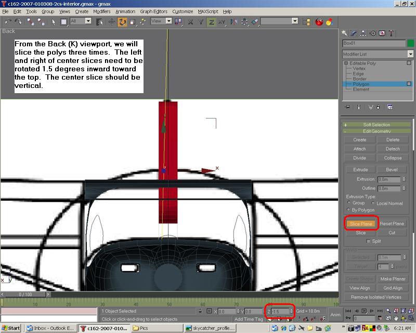Open the Display command panel tab
416x333 pixels.
point(382,33)
